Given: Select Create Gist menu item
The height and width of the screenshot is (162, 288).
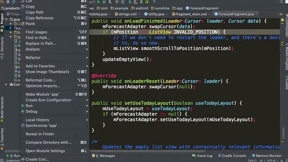Looking at the screenshot, I should 55,159.
